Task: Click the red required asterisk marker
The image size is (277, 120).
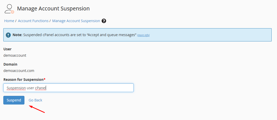Action: tap(45, 79)
